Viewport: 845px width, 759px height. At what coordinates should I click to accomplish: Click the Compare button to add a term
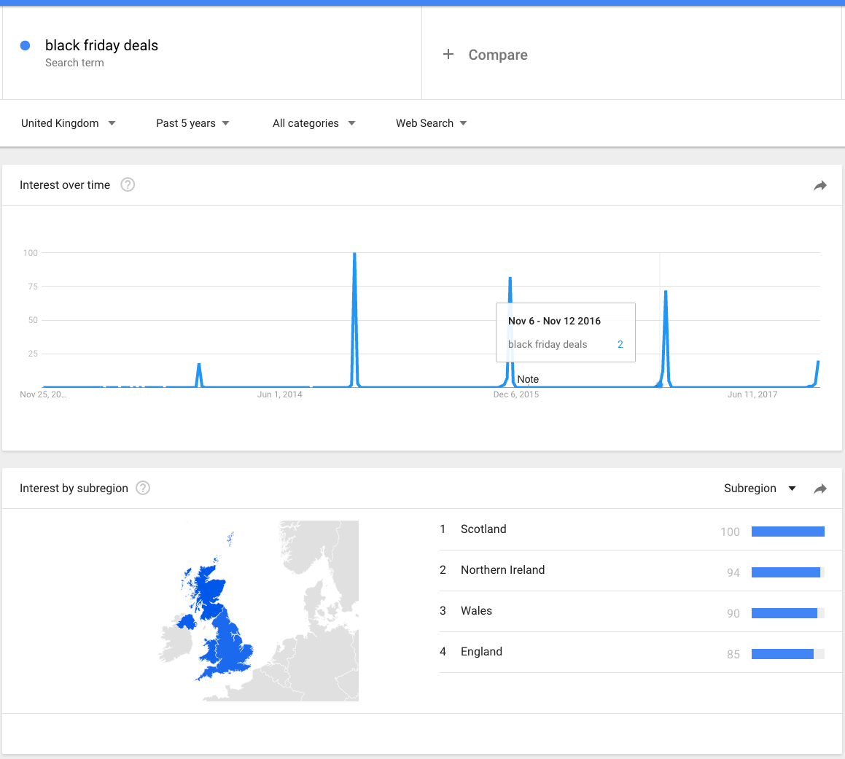[497, 55]
